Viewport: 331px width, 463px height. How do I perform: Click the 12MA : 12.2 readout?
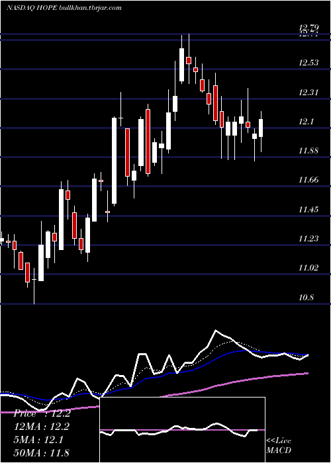point(42,427)
